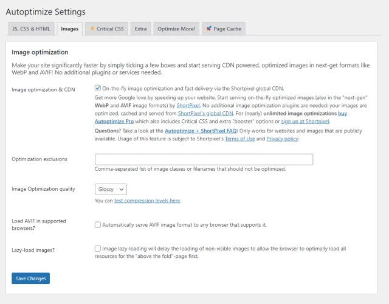Image resolution: width=389 pixels, height=304 pixels.
Task: Disable on-the-fly image optimization checkbox
Action: [x=98, y=88]
